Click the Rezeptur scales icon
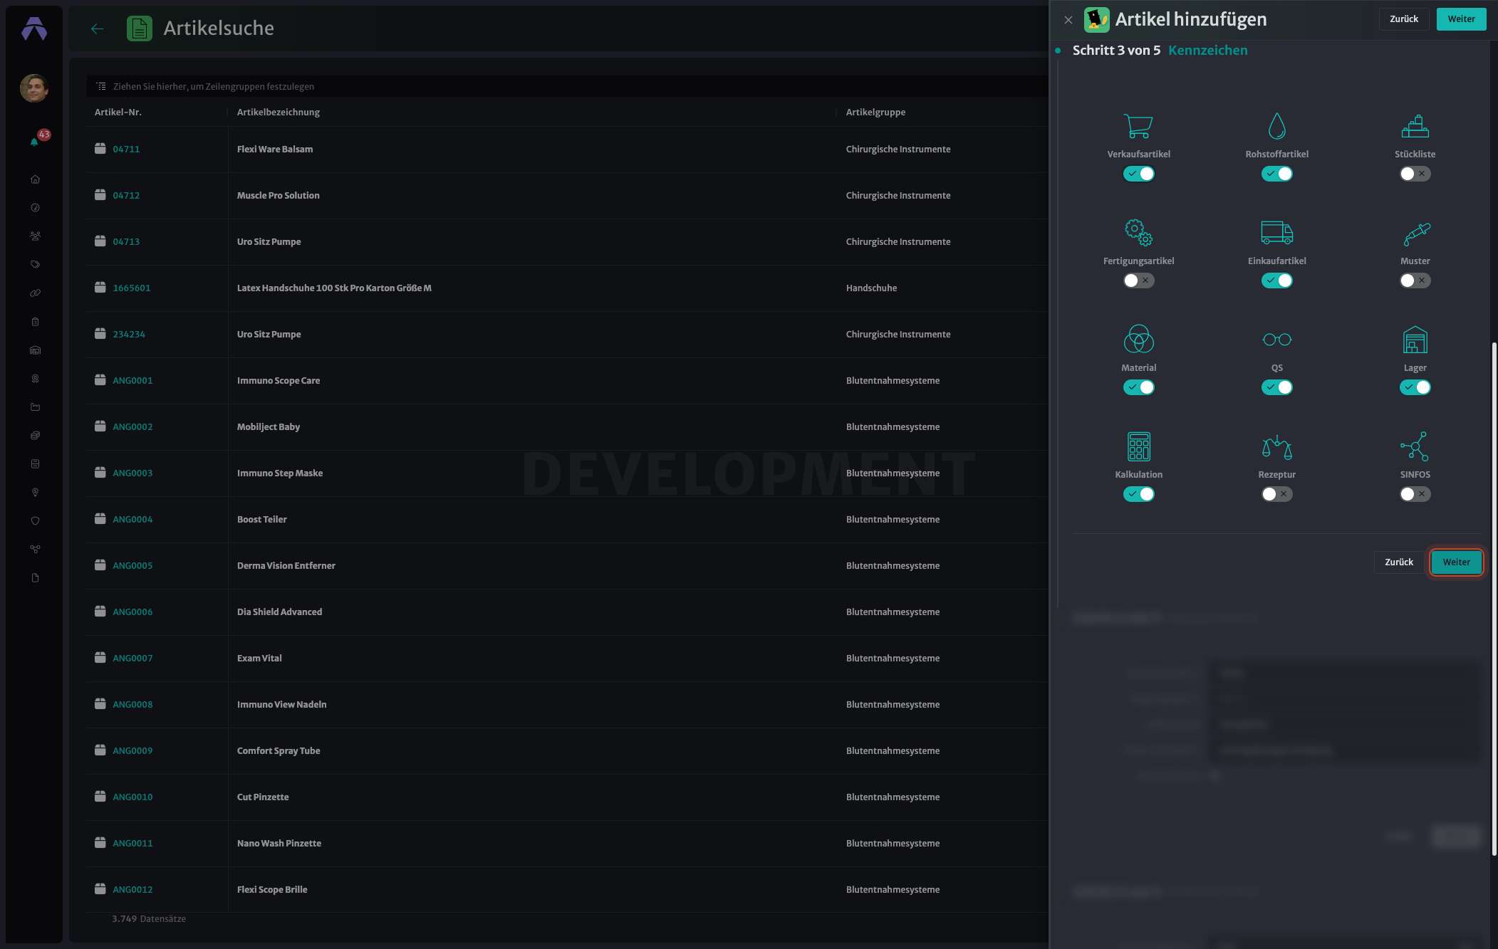Viewport: 1498px width, 949px height. [1276, 446]
